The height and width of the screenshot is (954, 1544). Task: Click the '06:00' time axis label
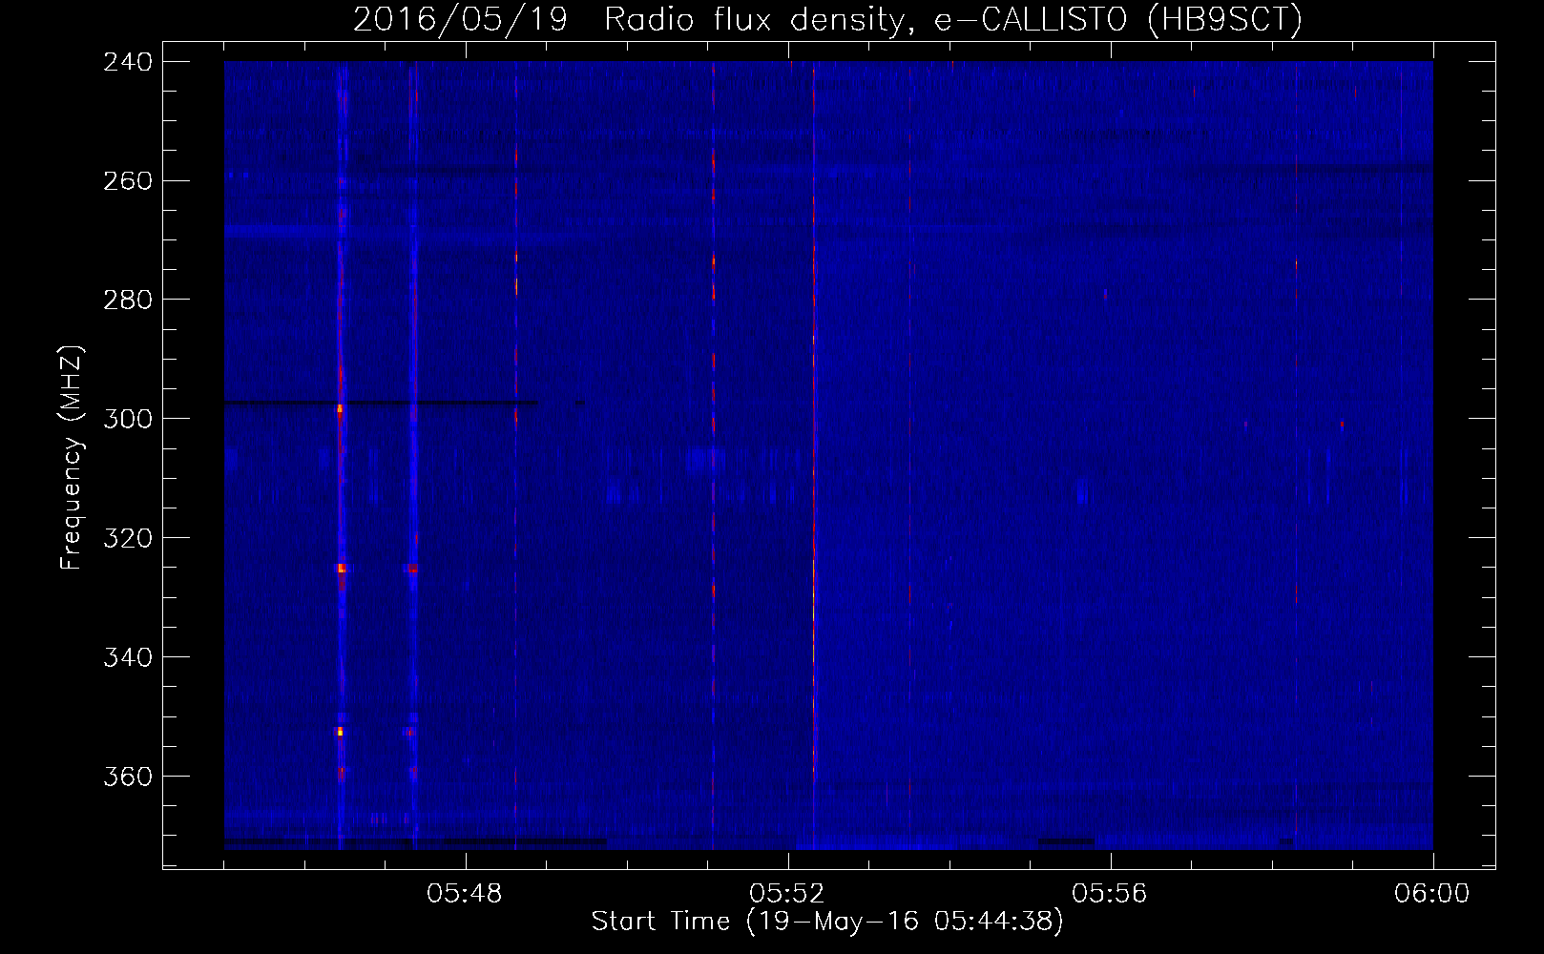[1432, 894]
